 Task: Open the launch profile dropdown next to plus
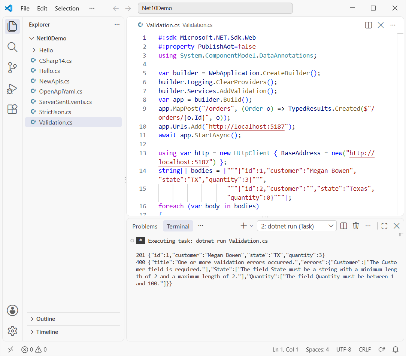click(x=251, y=226)
